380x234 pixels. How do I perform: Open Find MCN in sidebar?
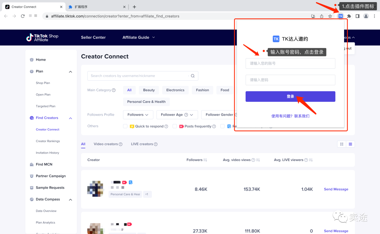point(44,165)
